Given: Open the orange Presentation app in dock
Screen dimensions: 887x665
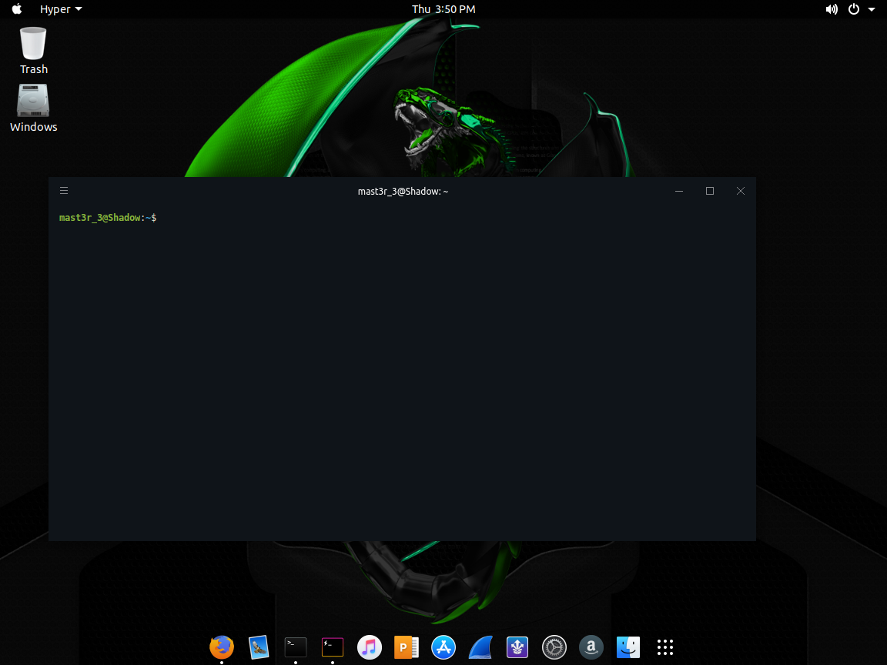Looking at the screenshot, I should [407, 647].
